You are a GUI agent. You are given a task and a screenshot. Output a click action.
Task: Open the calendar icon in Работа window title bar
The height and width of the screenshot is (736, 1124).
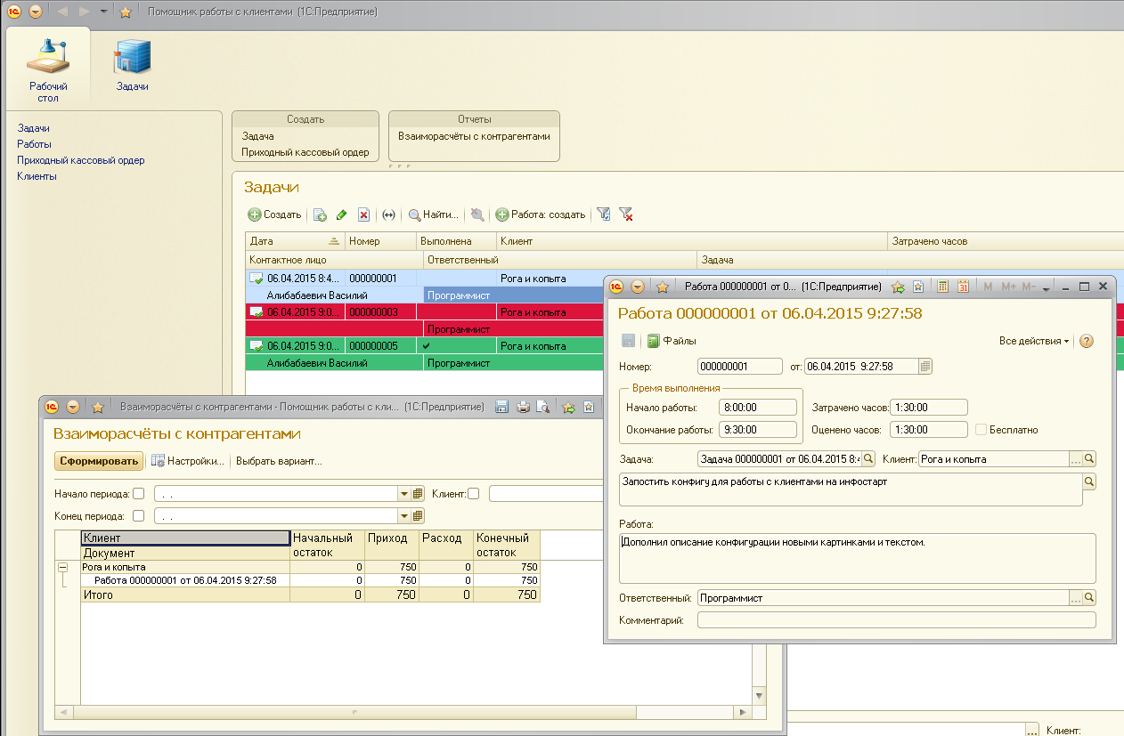pos(963,287)
